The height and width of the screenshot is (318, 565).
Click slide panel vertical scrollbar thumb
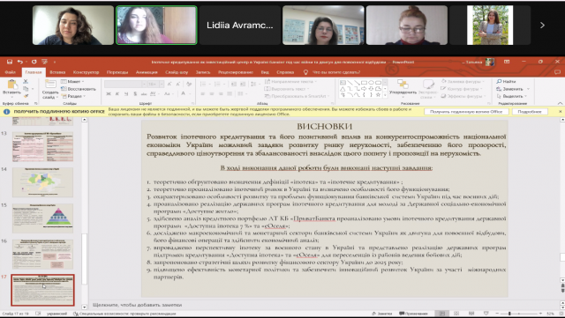click(x=85, y=258)
